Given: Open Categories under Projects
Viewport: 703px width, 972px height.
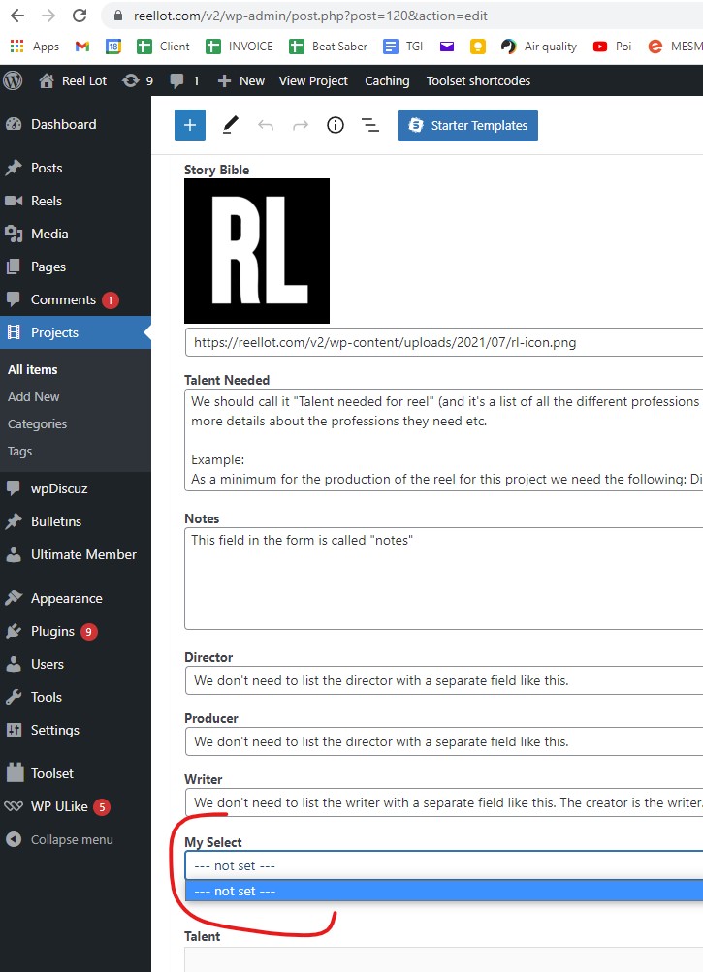Looking at the screenshot, I should click(x=37, y=424).
